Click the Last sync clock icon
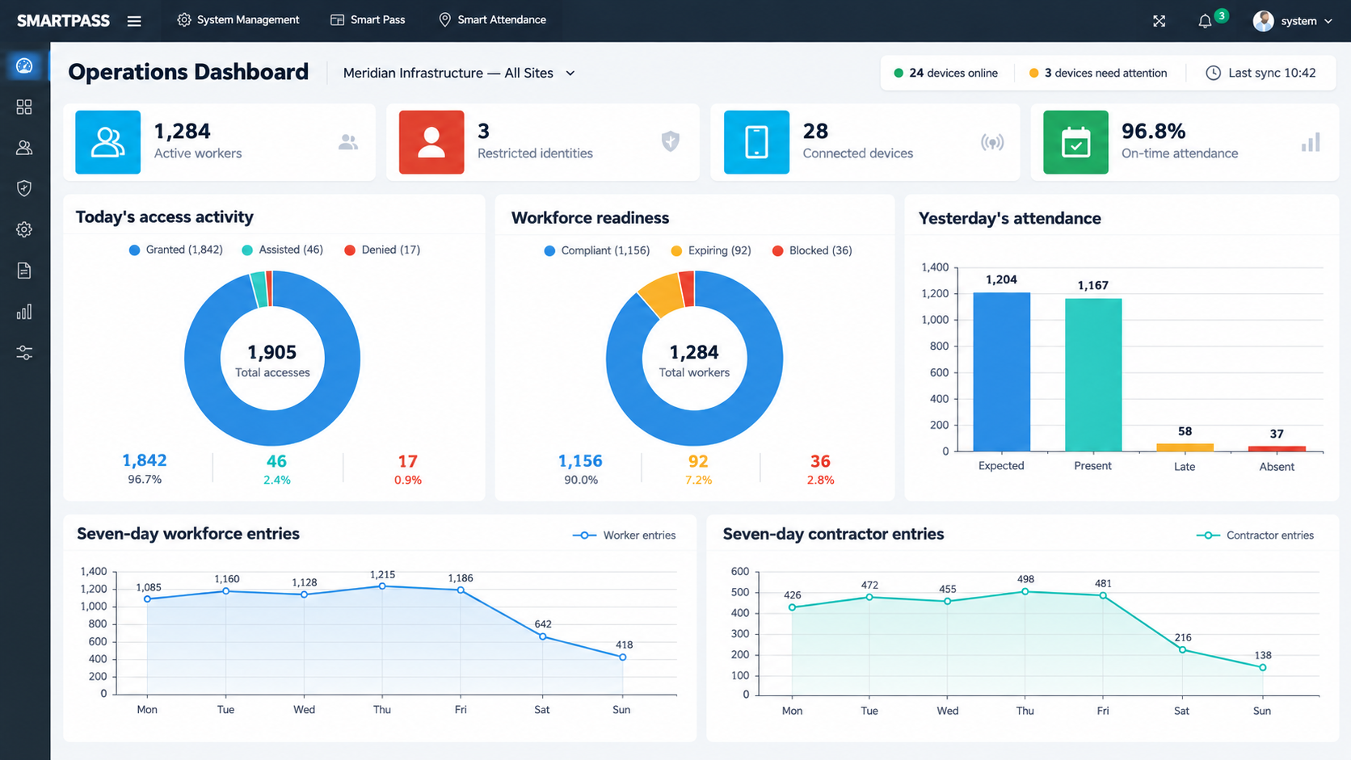The height and width of the screenshot is (760, 1351). pos(1213,73)
